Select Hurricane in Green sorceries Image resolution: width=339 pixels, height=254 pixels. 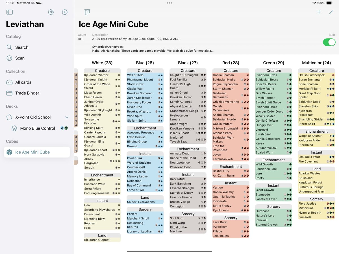273,211
